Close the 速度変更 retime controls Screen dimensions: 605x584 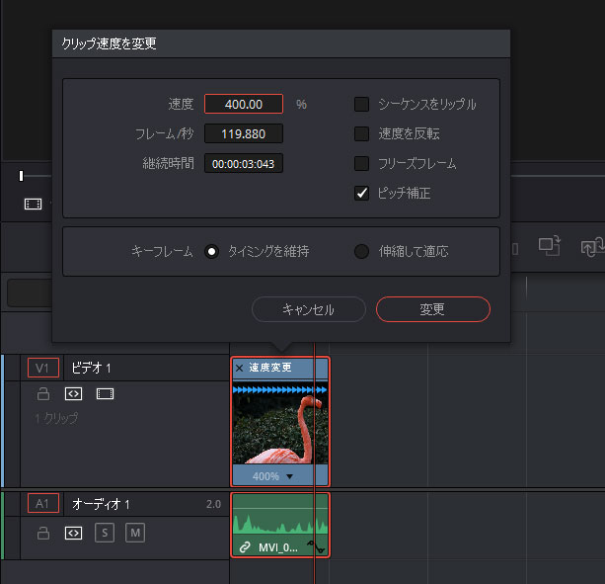coord(239,368)
